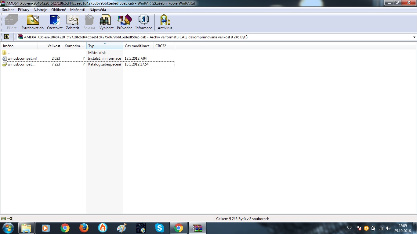Open the Oblíbené menu

coord(59,10)
